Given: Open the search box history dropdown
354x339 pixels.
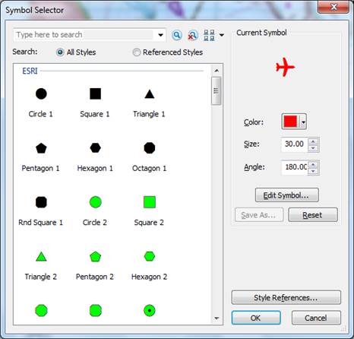Looking at the screenshot, I should (x=160, y=35).
